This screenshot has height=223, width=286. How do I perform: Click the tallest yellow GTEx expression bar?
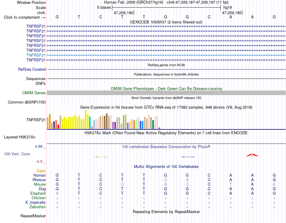coord(85,119)
